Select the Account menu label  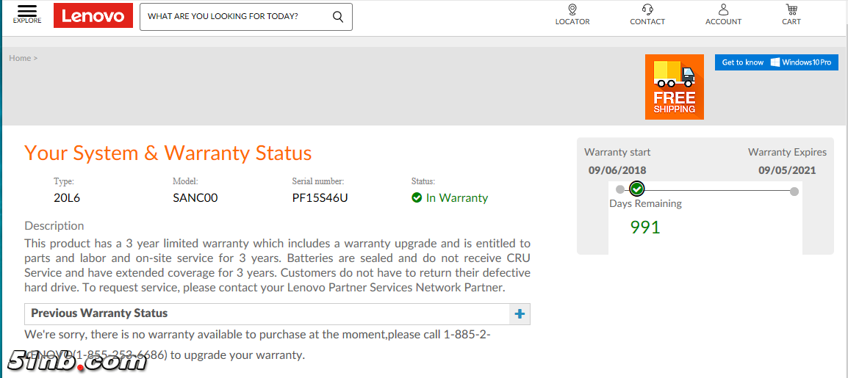click(723, 22)
